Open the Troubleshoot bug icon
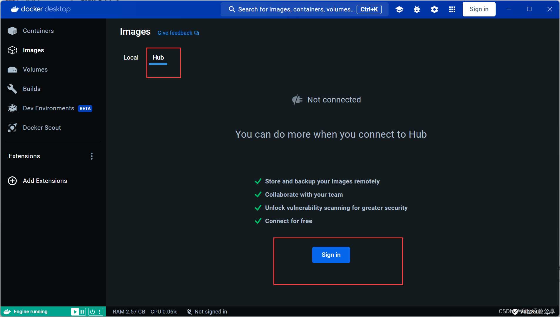The image size is (560, 317). point(417,9)
